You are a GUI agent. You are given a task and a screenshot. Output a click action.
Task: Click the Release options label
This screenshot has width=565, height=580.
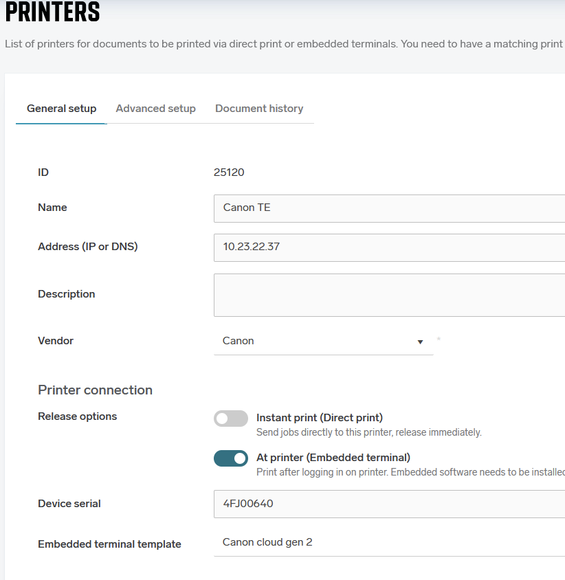tap(78, 416)
